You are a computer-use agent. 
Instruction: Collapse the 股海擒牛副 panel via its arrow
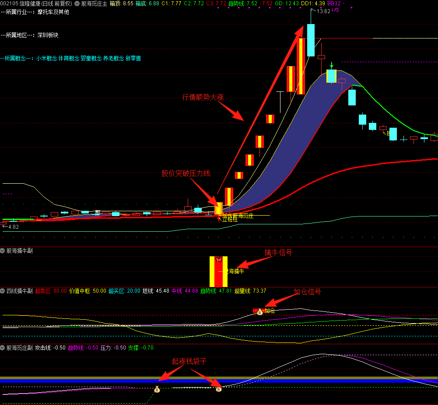pos(3,251)
